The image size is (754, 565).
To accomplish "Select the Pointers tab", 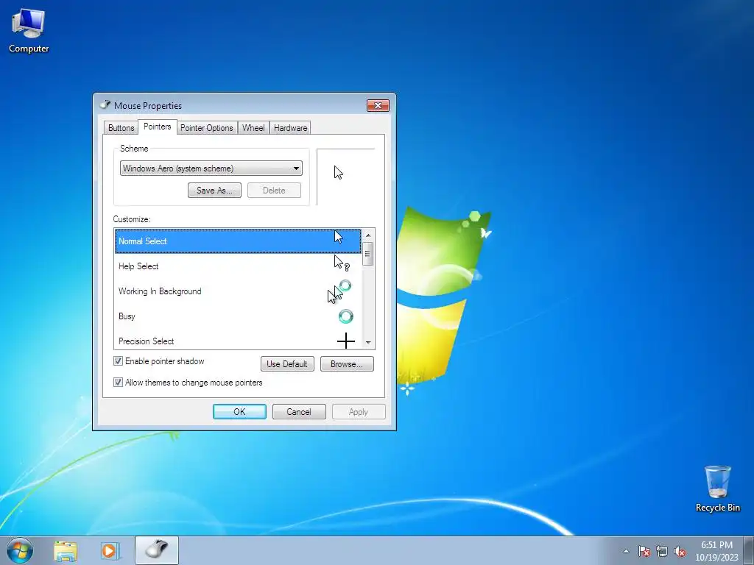I will pos(158,127).
